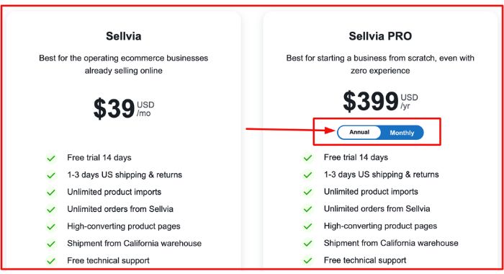Click the Sellvia plan heading
This screenshot has width=504, height=274.
coord(123,36)
